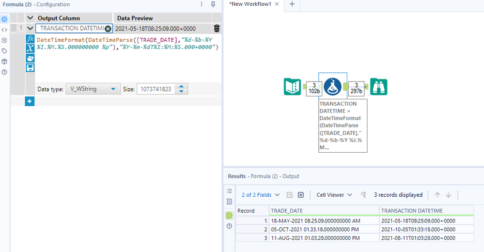This screenshot has width=484, height=252.
Task: Select all fields checkmark icon in Results
Action: coord(290,195)
